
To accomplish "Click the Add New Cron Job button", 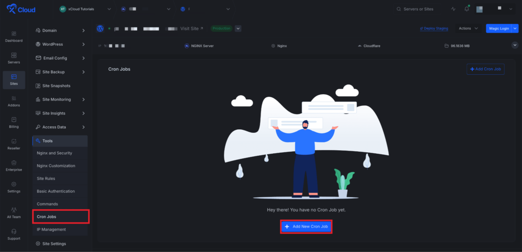I will point(306,227).
